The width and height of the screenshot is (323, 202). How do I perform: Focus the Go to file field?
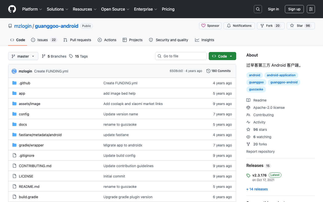point(181,56)
